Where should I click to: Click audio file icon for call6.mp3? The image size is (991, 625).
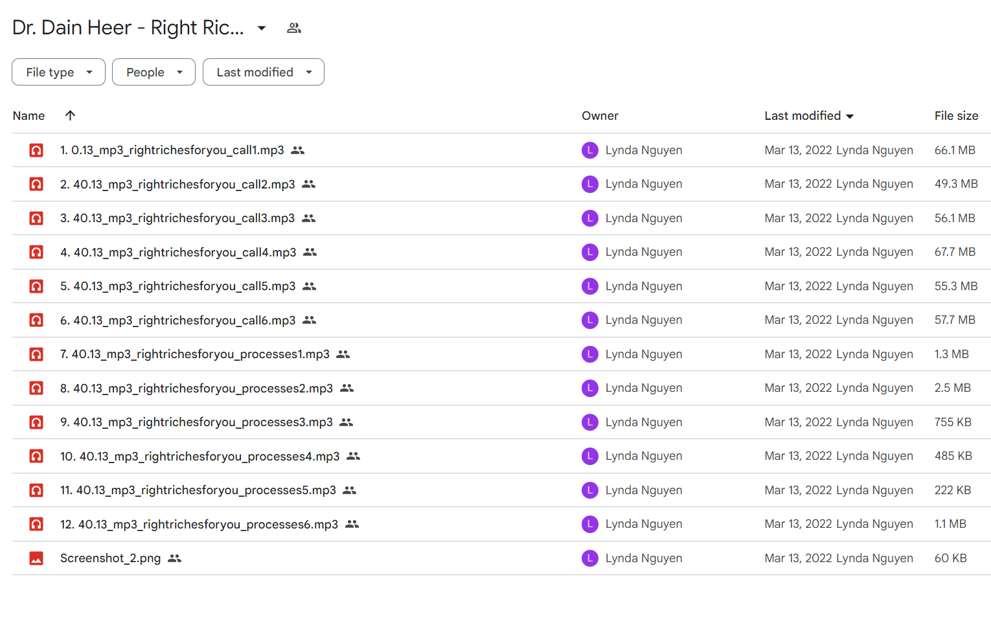36,320
